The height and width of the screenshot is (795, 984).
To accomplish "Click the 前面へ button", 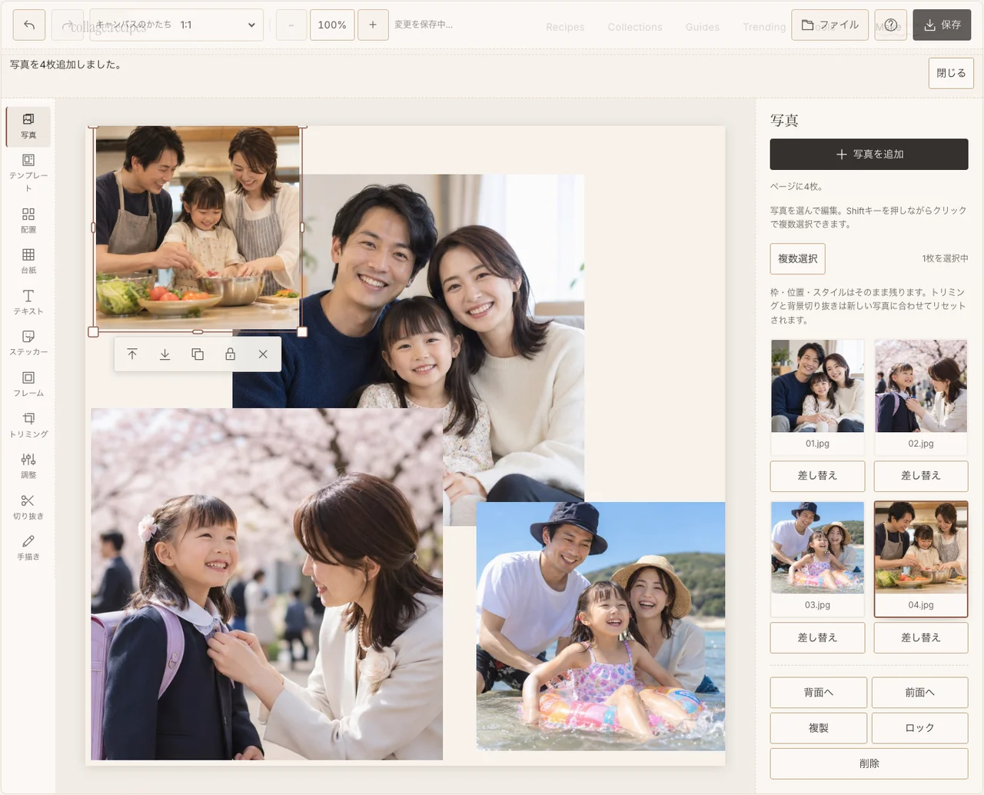I will pyautogui.click(x=920, y=693).
